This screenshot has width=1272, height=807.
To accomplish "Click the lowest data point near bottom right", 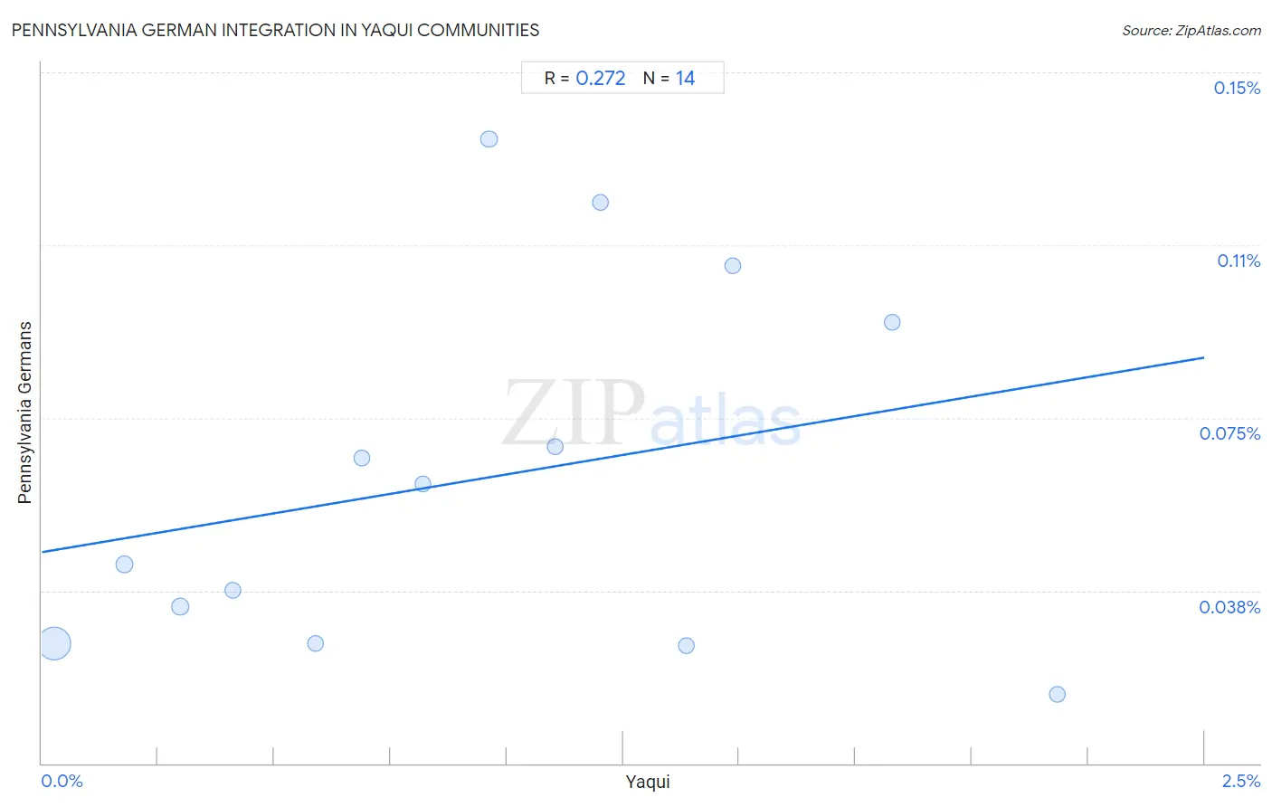I will coord(1057,694).
